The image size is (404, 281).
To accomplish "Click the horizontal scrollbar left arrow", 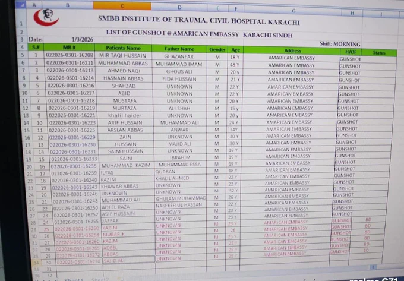I will (373, 267).
